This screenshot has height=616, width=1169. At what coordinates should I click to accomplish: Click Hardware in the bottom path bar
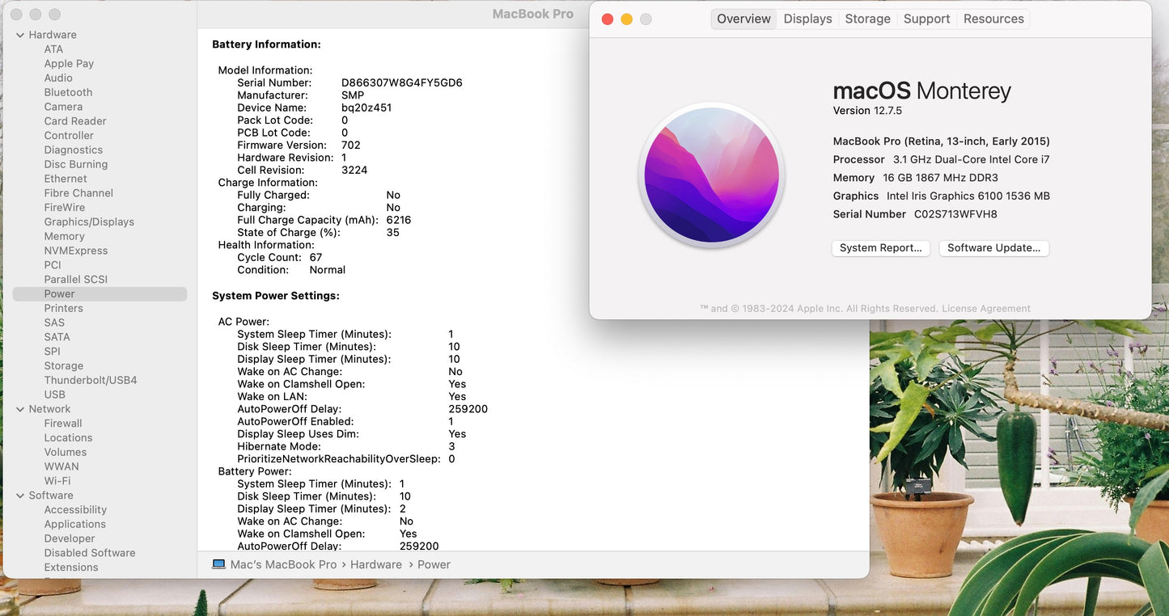pos(375,564)
